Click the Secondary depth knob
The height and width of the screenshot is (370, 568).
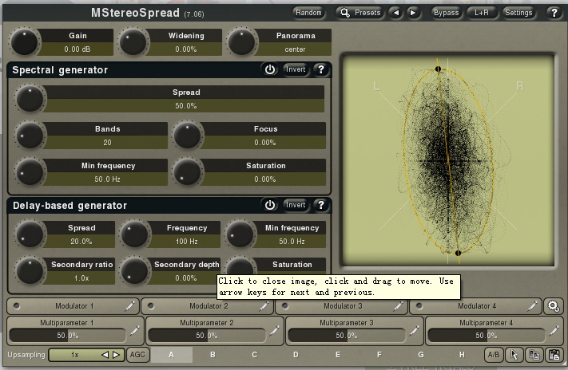pos(135,271)
